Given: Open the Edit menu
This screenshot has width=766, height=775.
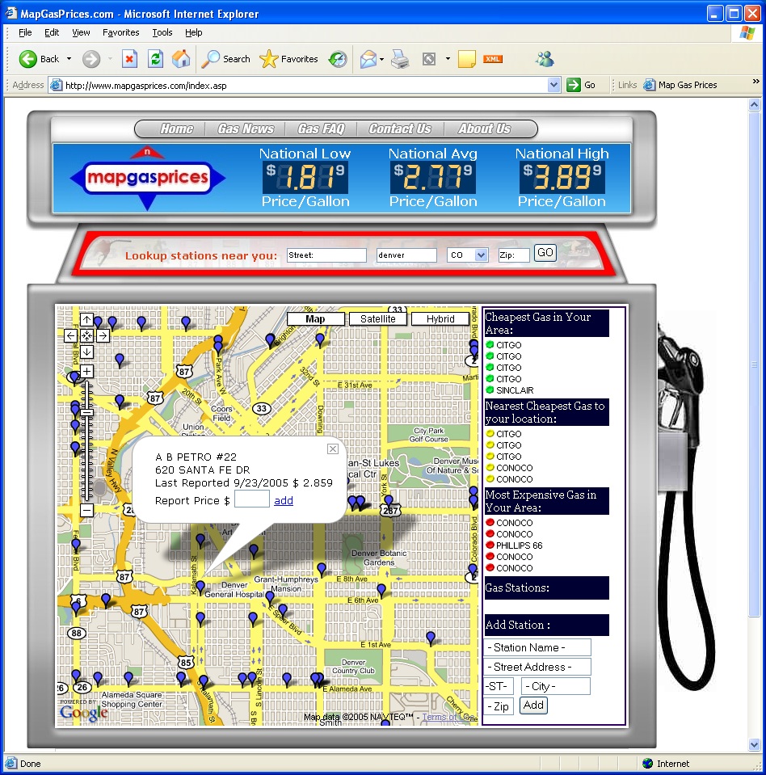Looking at the screenshot, I should pyautogui.click(x=52, y=32).
